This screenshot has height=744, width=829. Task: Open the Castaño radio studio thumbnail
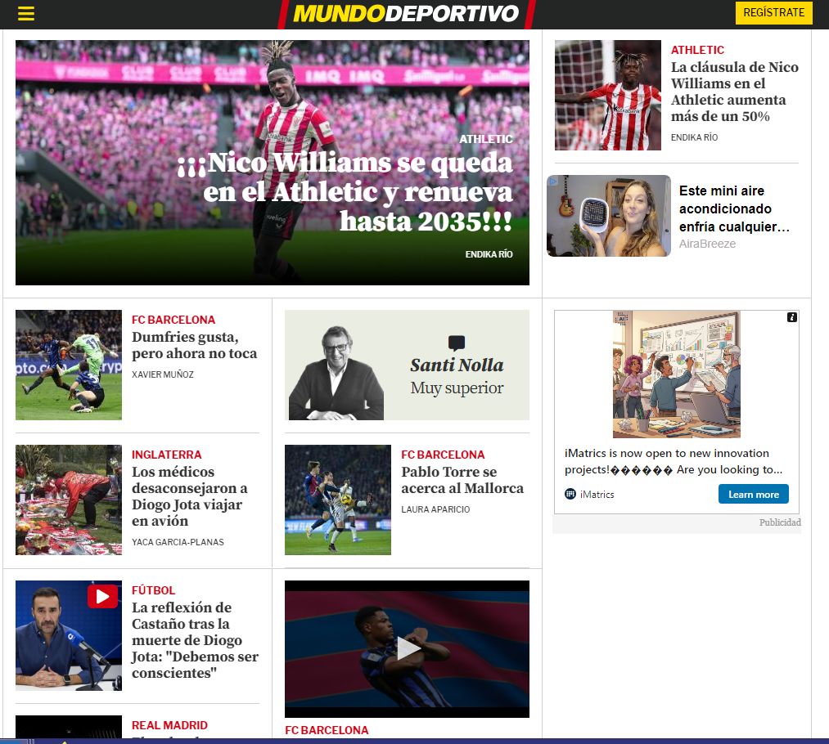point(68,636)
